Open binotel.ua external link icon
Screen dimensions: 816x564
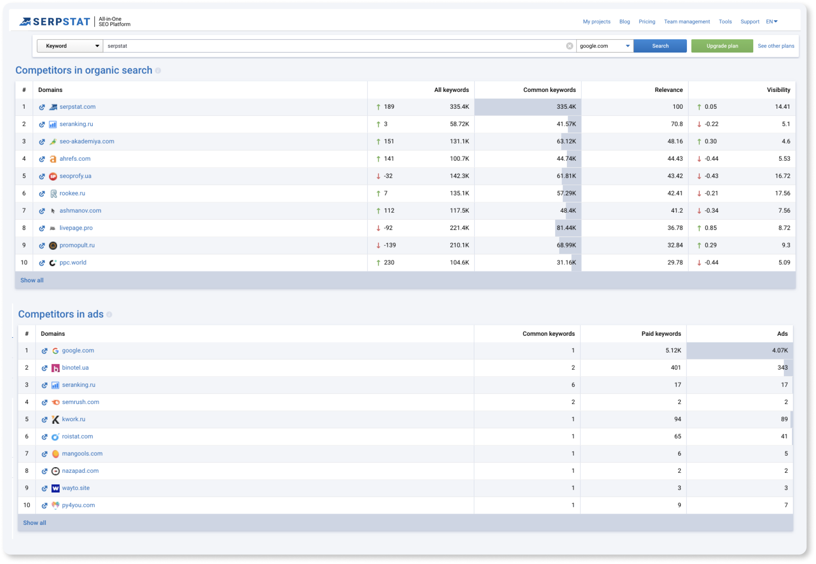point(44,368)
